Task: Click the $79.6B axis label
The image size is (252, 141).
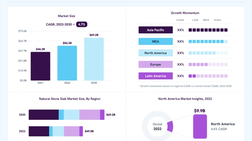Action: coord(22,31)
